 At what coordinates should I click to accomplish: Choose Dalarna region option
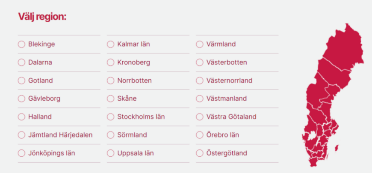pyautogui.click(x=21, y=63)
